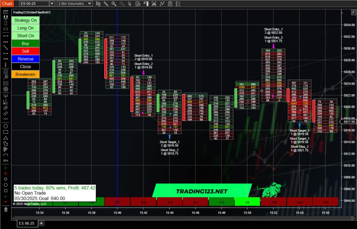Click the green 173 delta cell
Image resolution: width=357 pixels, height=229 pixels.
[221, 202]
